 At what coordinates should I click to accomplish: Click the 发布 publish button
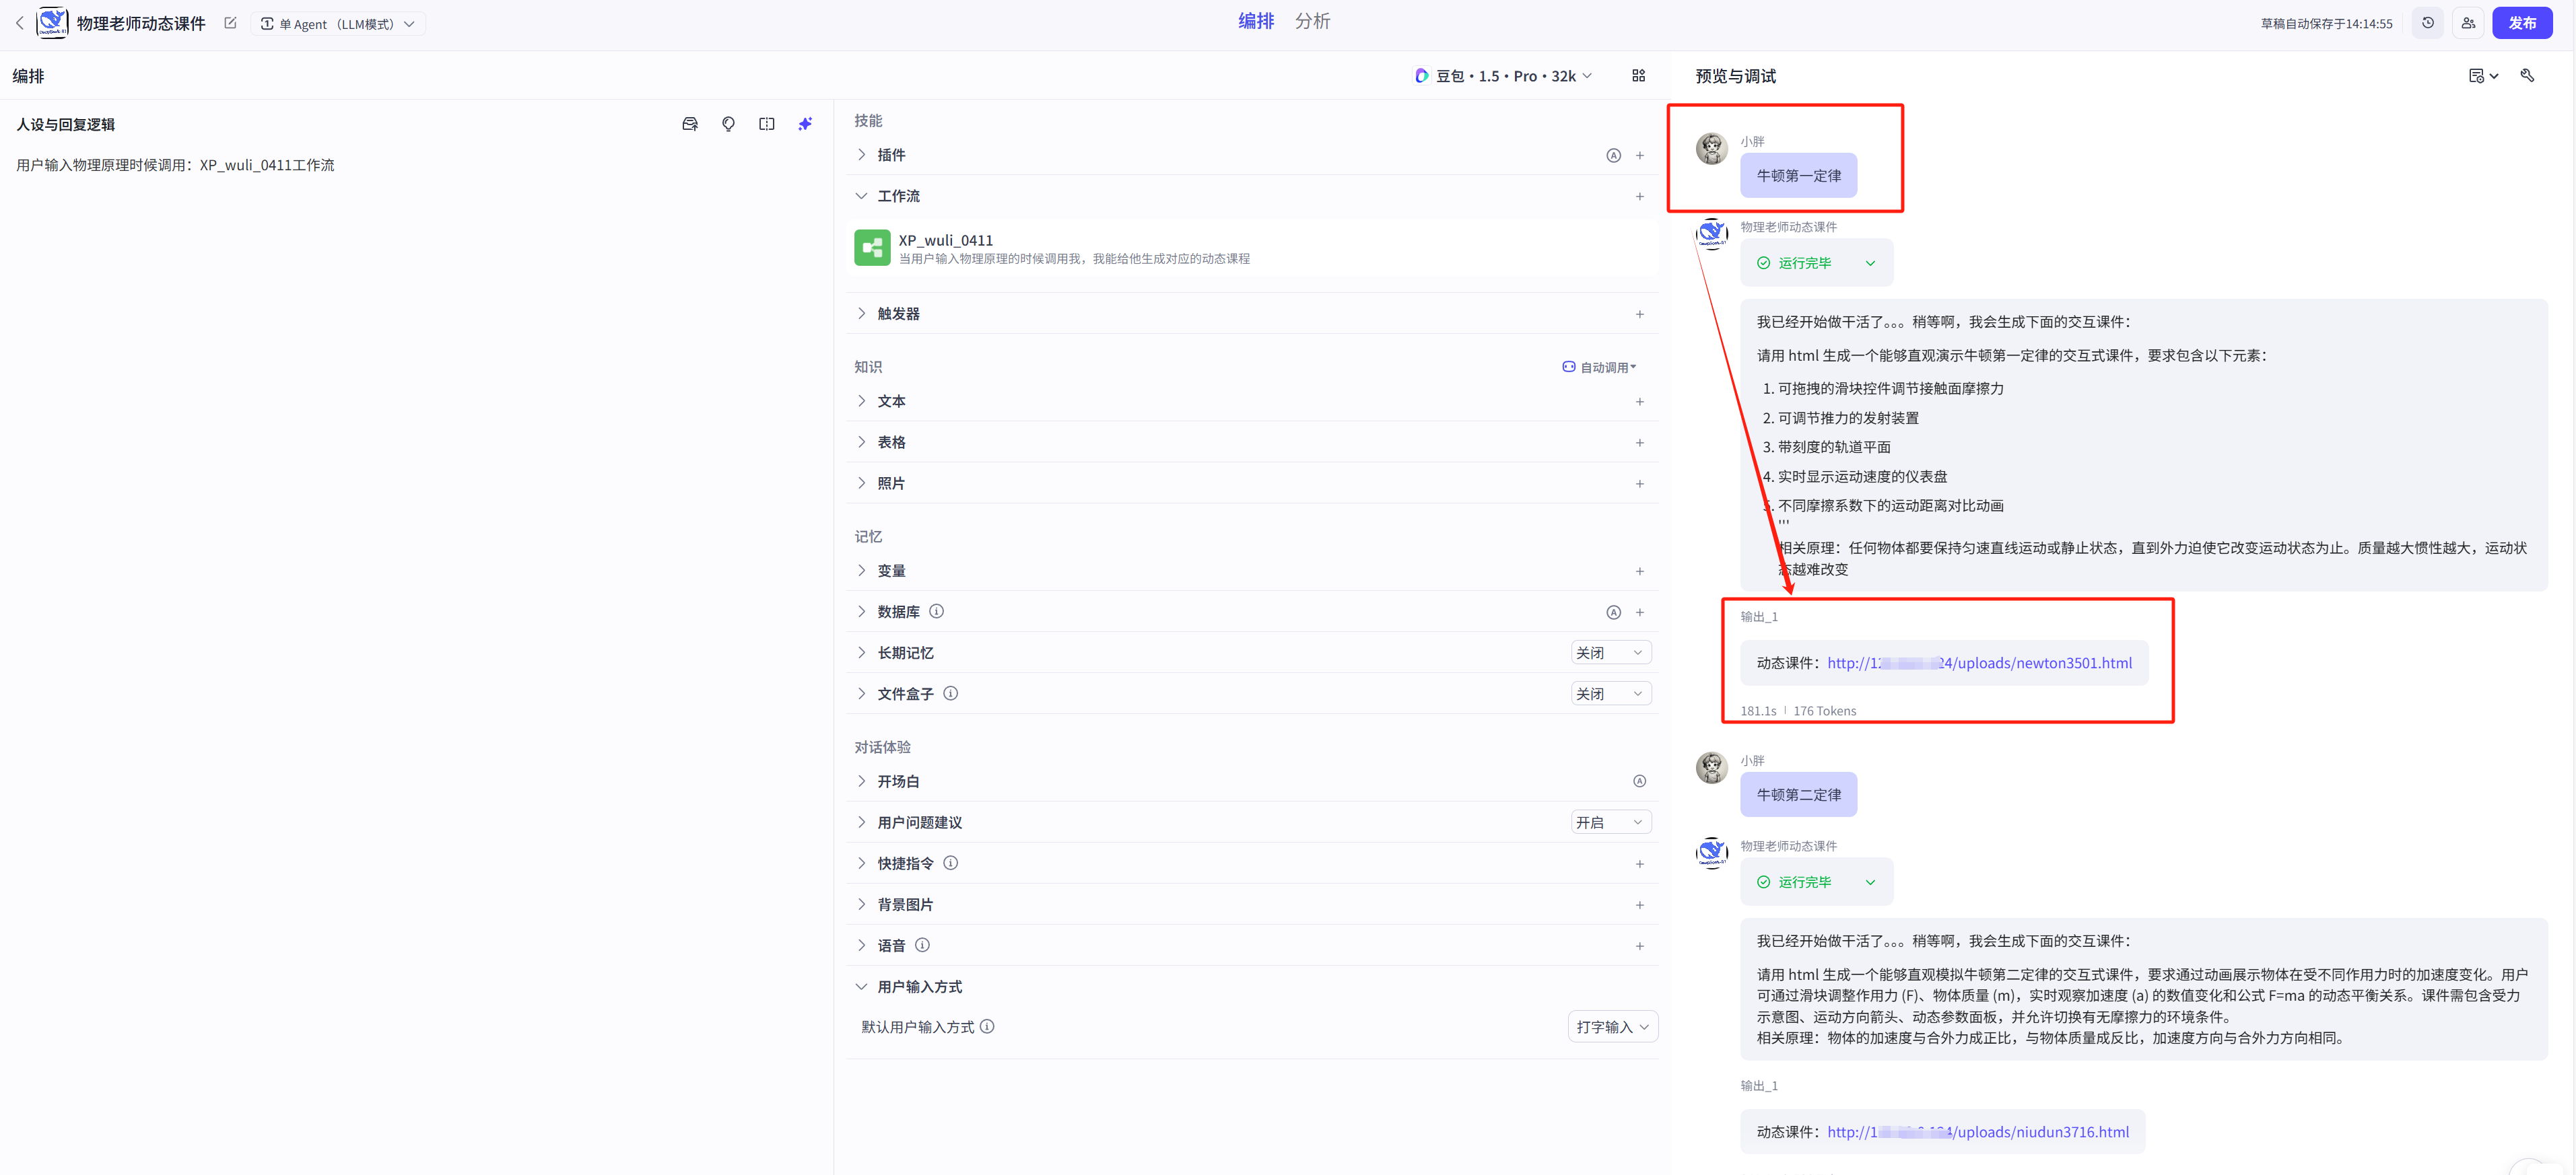(x=2521, y=23)
